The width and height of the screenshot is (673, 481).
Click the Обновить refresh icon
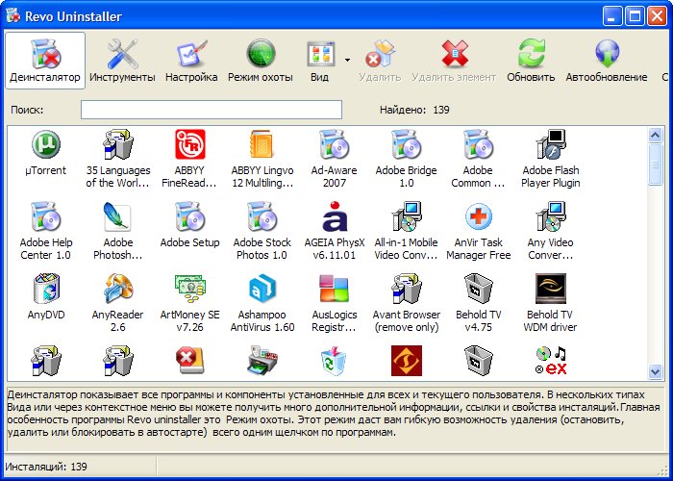pyautogui.click(x=531, y=60)
